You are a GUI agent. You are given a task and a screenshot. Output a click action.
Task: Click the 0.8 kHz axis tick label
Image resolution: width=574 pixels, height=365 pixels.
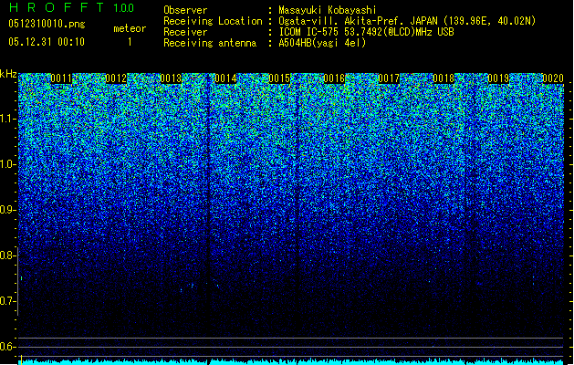6,255
